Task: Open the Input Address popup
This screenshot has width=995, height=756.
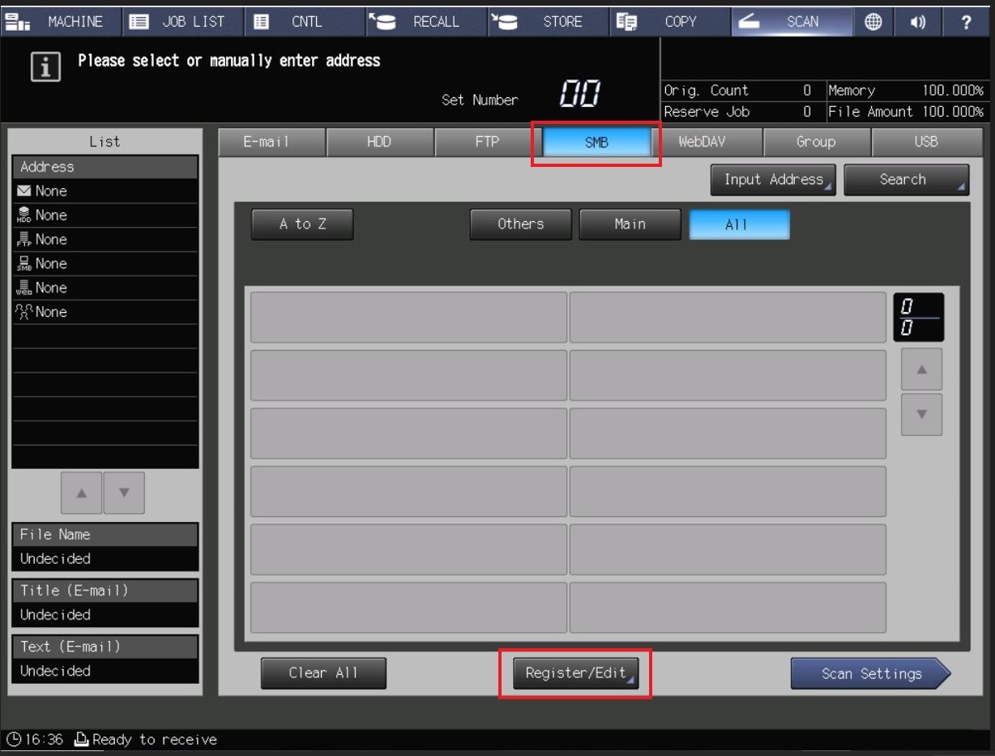Action: (x=773, y=180)
